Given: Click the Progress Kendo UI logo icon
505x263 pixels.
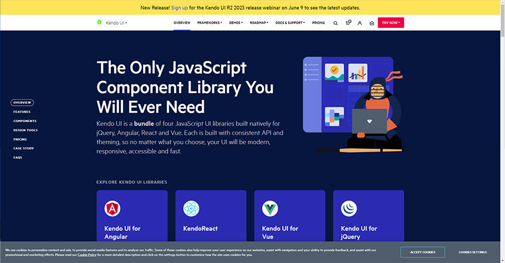Looking at the screenshot, I should 99,22.
